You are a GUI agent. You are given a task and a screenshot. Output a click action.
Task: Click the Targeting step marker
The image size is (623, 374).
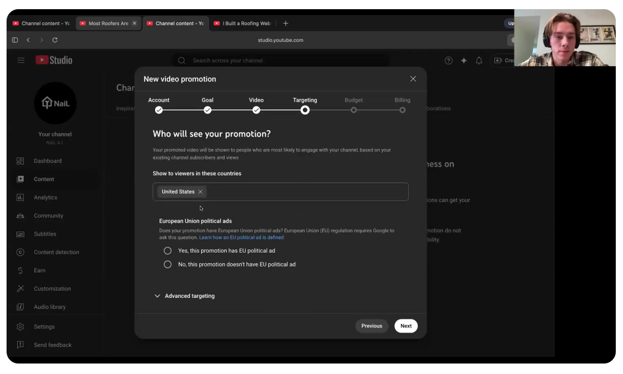click(305, 110)
